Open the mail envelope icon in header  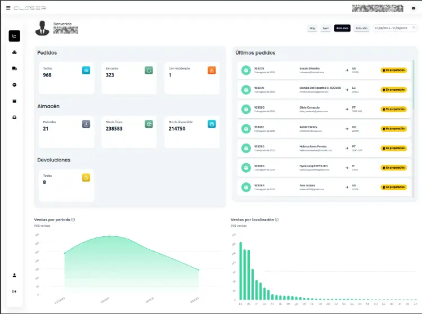[x=414, y=8]
